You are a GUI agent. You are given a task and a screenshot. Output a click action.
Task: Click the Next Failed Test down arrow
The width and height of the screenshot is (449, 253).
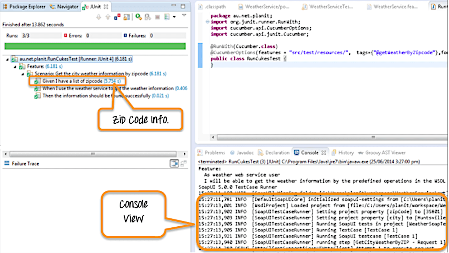(99, 17)
